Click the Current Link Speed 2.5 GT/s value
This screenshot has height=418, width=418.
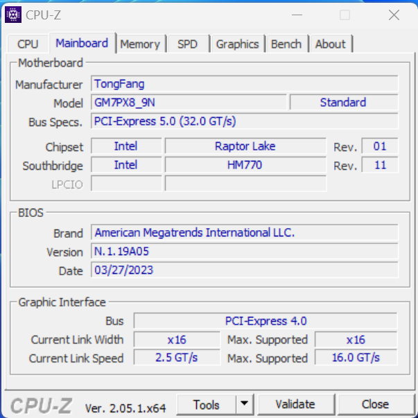(177, 358)
